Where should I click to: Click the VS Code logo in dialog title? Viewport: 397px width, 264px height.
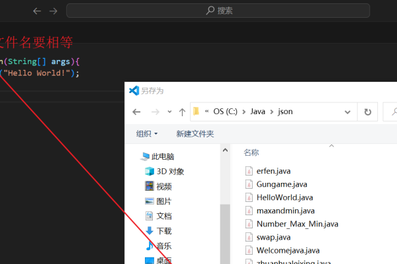(x=134, y=90)
